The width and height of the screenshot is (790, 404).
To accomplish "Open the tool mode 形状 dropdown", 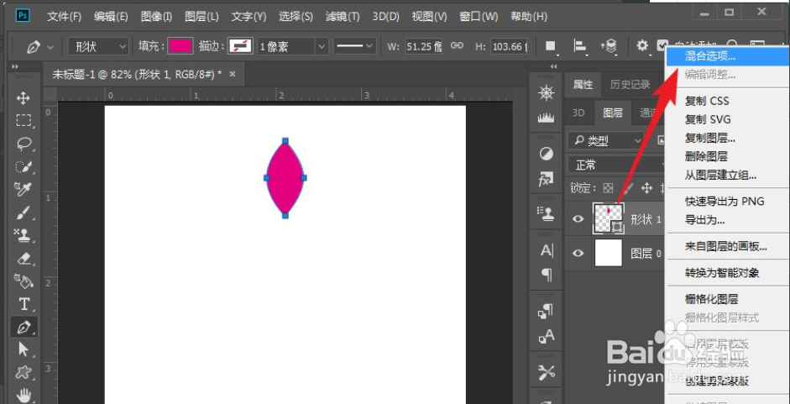I will [x=99, y=47].
